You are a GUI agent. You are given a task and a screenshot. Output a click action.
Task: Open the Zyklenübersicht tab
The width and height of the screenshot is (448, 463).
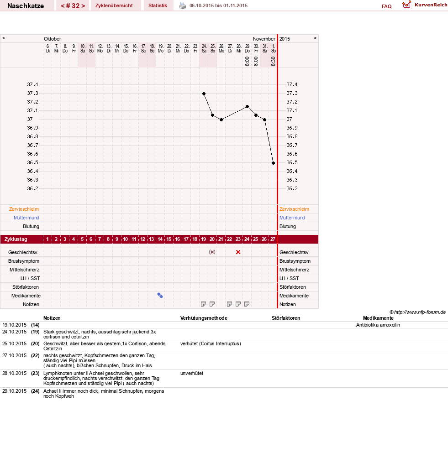point(114,5)
